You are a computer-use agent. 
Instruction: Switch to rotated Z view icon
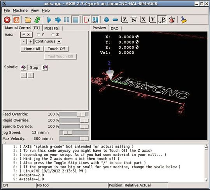(x=134, y=20)
